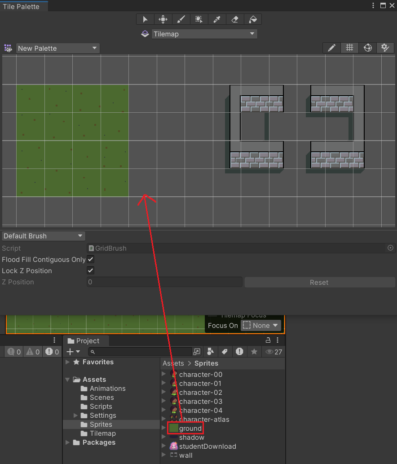Expand the Favorites tree item
397x464 pixels.
[68, 362]
